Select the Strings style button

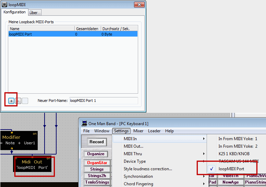pyautogui.click(x=97, y=169)
